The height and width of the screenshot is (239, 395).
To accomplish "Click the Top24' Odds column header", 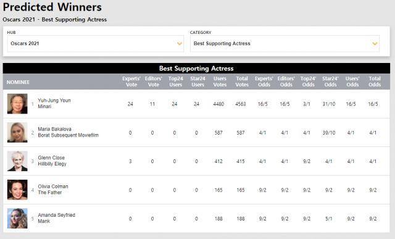I will coord(308,82).
